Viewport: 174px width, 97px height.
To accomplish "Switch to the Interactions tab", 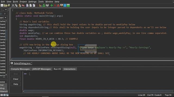I will click(x=70, y=69).
